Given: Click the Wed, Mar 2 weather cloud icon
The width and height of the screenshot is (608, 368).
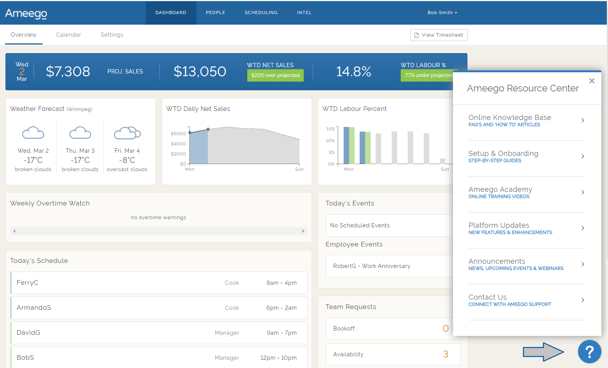Looking at the screenshot, I should pyautogui.click(x=33, y=133).
